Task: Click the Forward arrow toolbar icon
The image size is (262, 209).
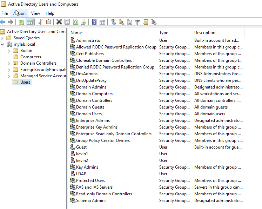Action: [11, 22]
